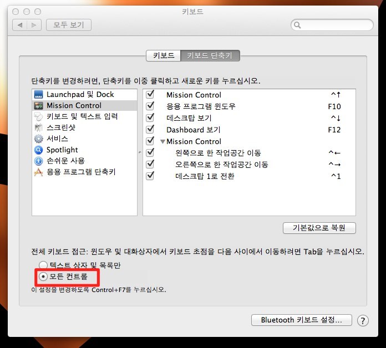
Task: Click the 키보드 및 텍스트 입력 icon
Action: [x=38, y=116]
